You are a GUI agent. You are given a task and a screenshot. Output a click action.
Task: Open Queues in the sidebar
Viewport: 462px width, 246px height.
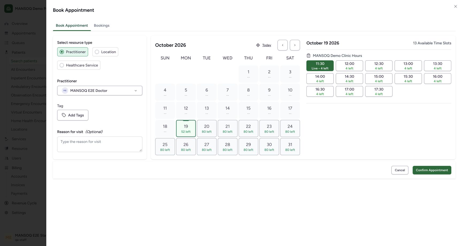18,43
